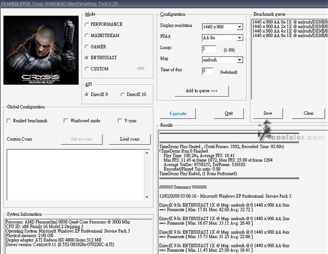Viewport: 328px width, 254px height.
Task: Click the Display adapter ATI Radeon line
Action: click(54, 240)
